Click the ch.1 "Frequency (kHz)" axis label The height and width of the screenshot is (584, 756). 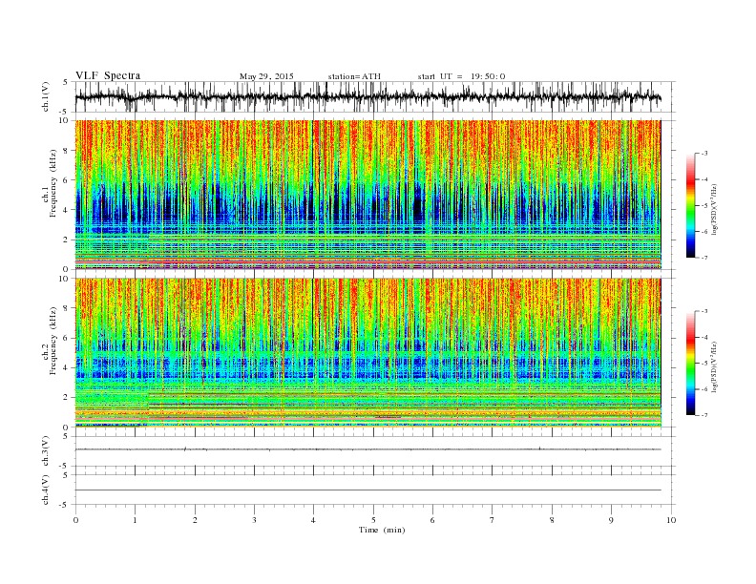pyautogui.click(x=52, y=183)
